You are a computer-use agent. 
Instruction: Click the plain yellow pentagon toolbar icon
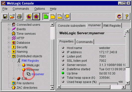pyautogui.click(x=36, y=16)
